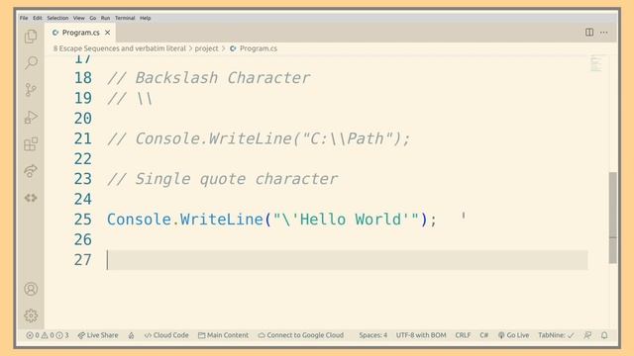
Task: Click the editor vertical scrollbar thumb
Action: [613, 218]
